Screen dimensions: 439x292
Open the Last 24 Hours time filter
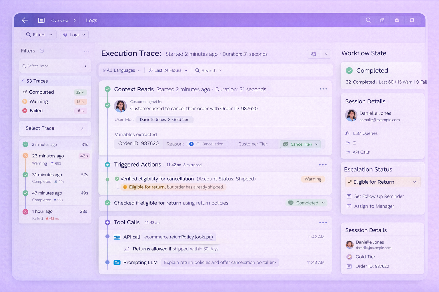(168, 70)
